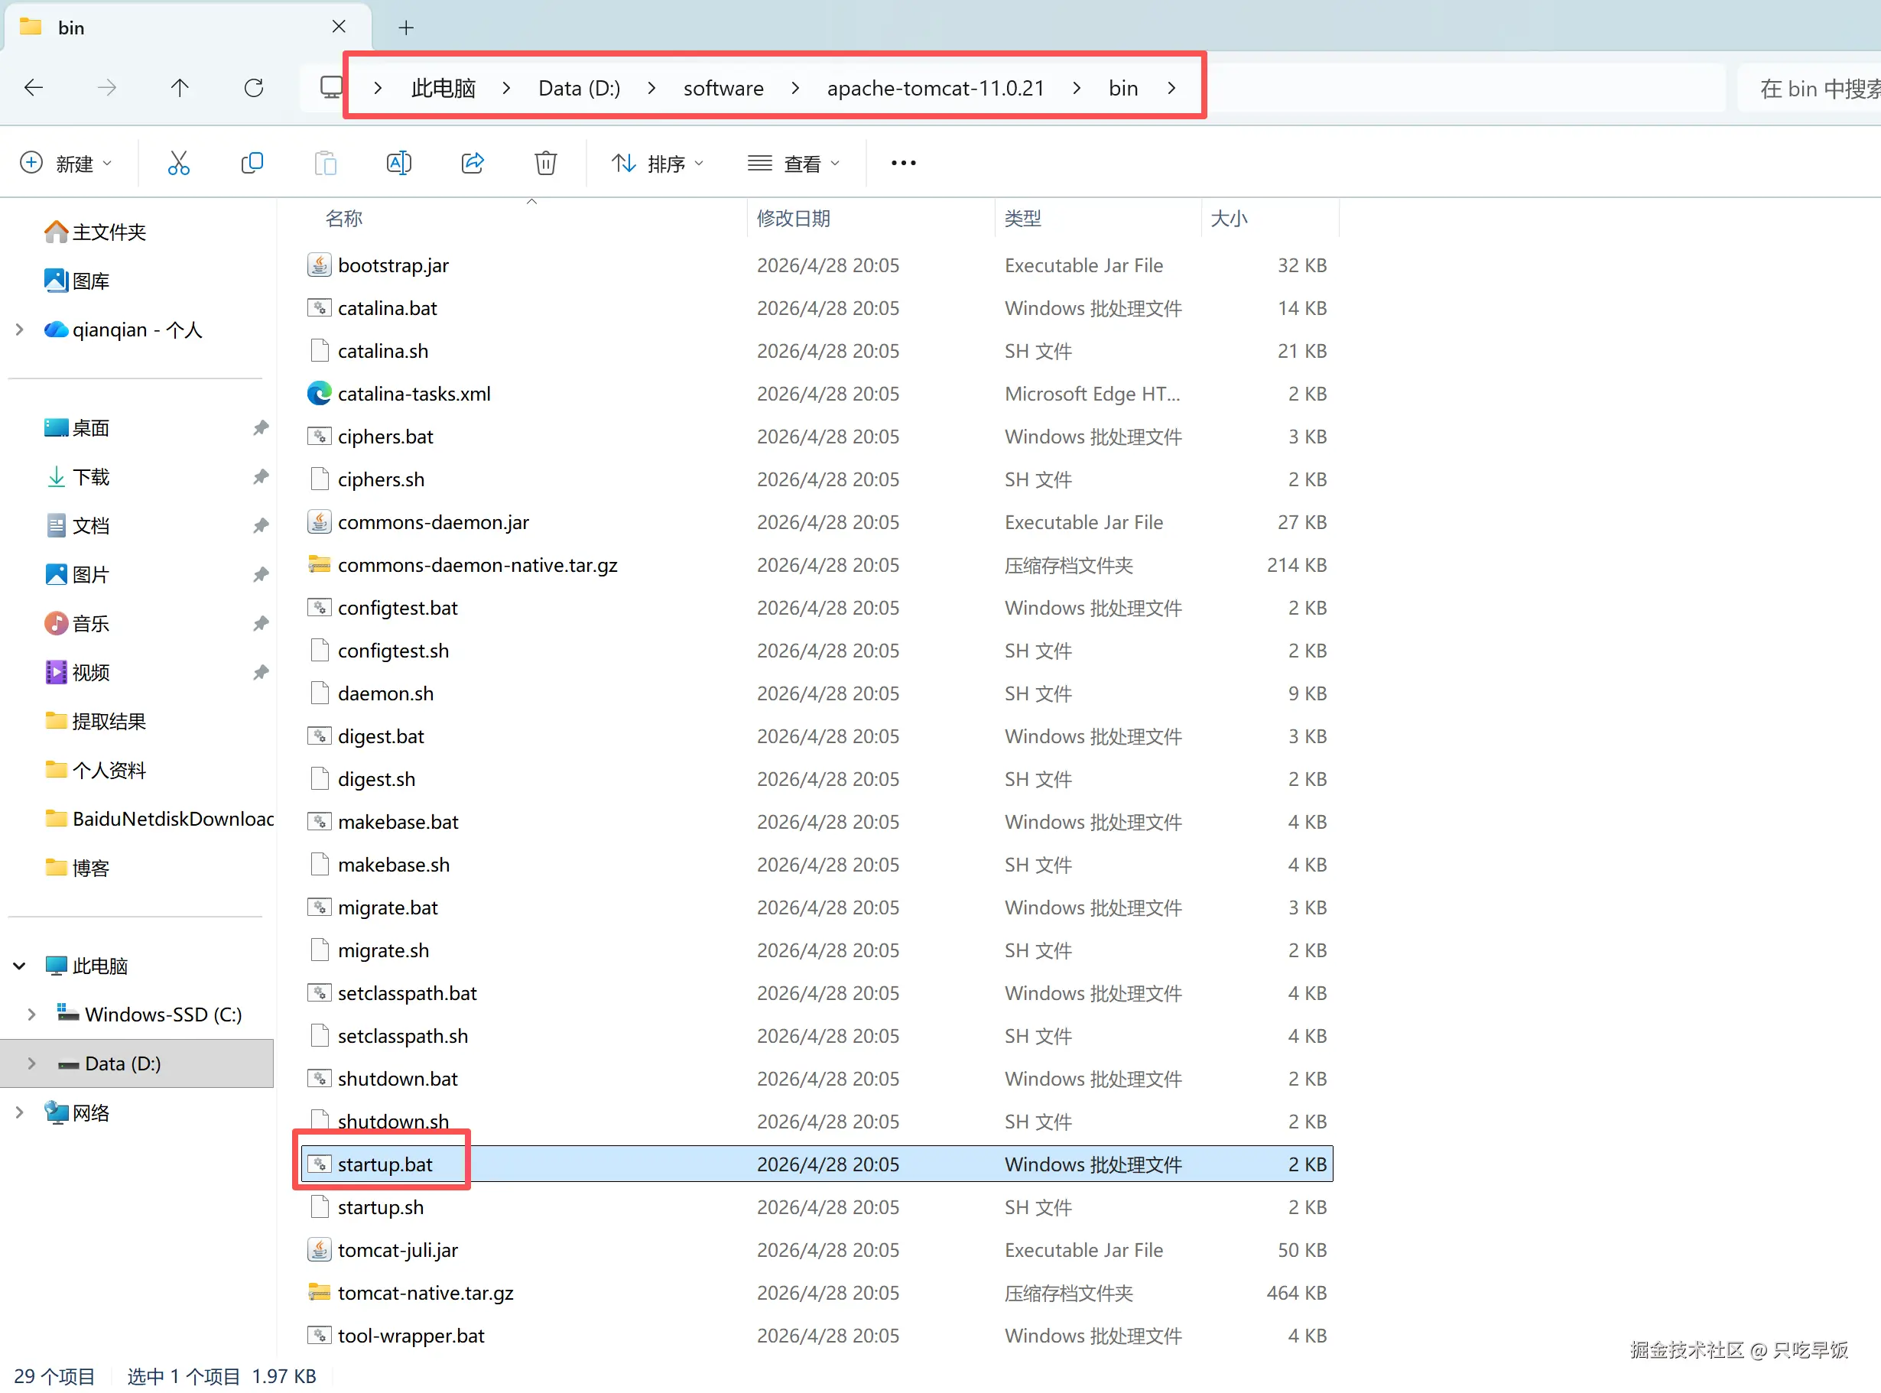This screenshot has width=1881, height=1393.
Task: Select the daemon.sh file name
Action: [x=386, y=694]
